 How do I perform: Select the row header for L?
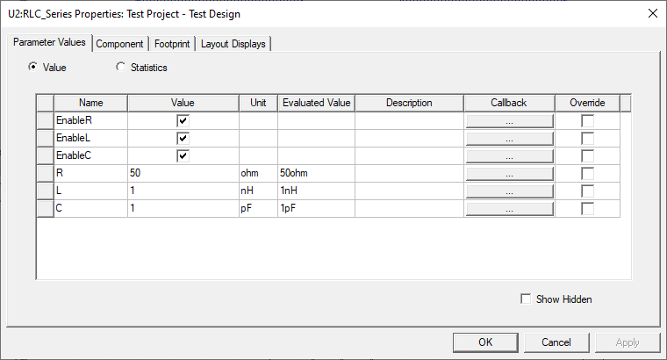click(45, 191)
